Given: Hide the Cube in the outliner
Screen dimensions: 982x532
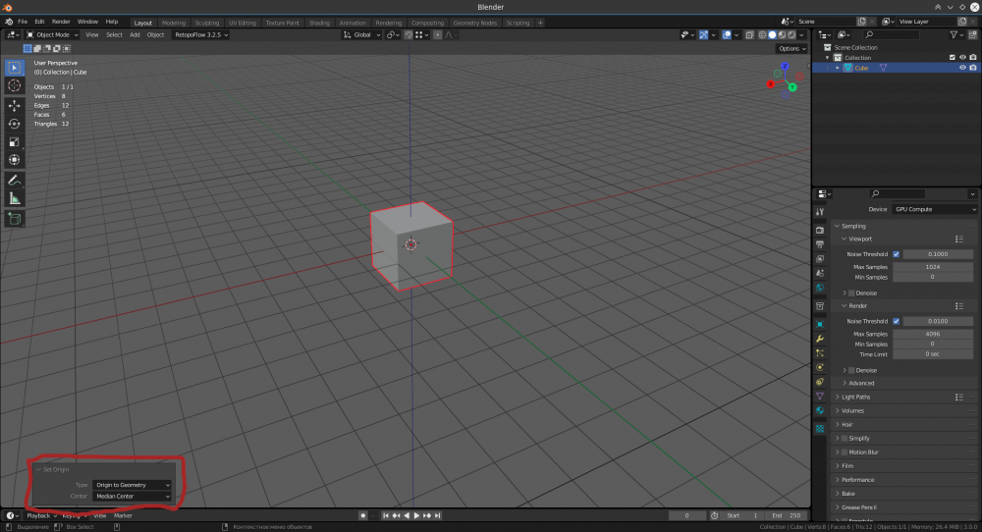Looking at the screenshot, I should coord(962,68).
